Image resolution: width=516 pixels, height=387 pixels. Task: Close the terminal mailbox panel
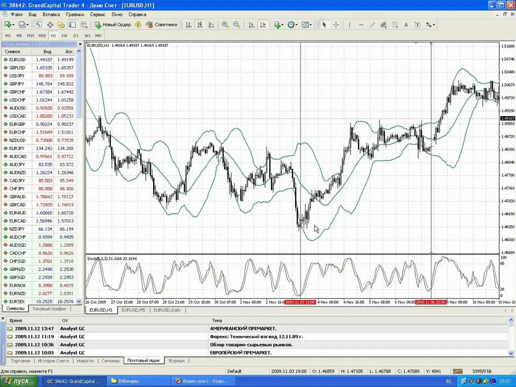(x=3, y=319)
